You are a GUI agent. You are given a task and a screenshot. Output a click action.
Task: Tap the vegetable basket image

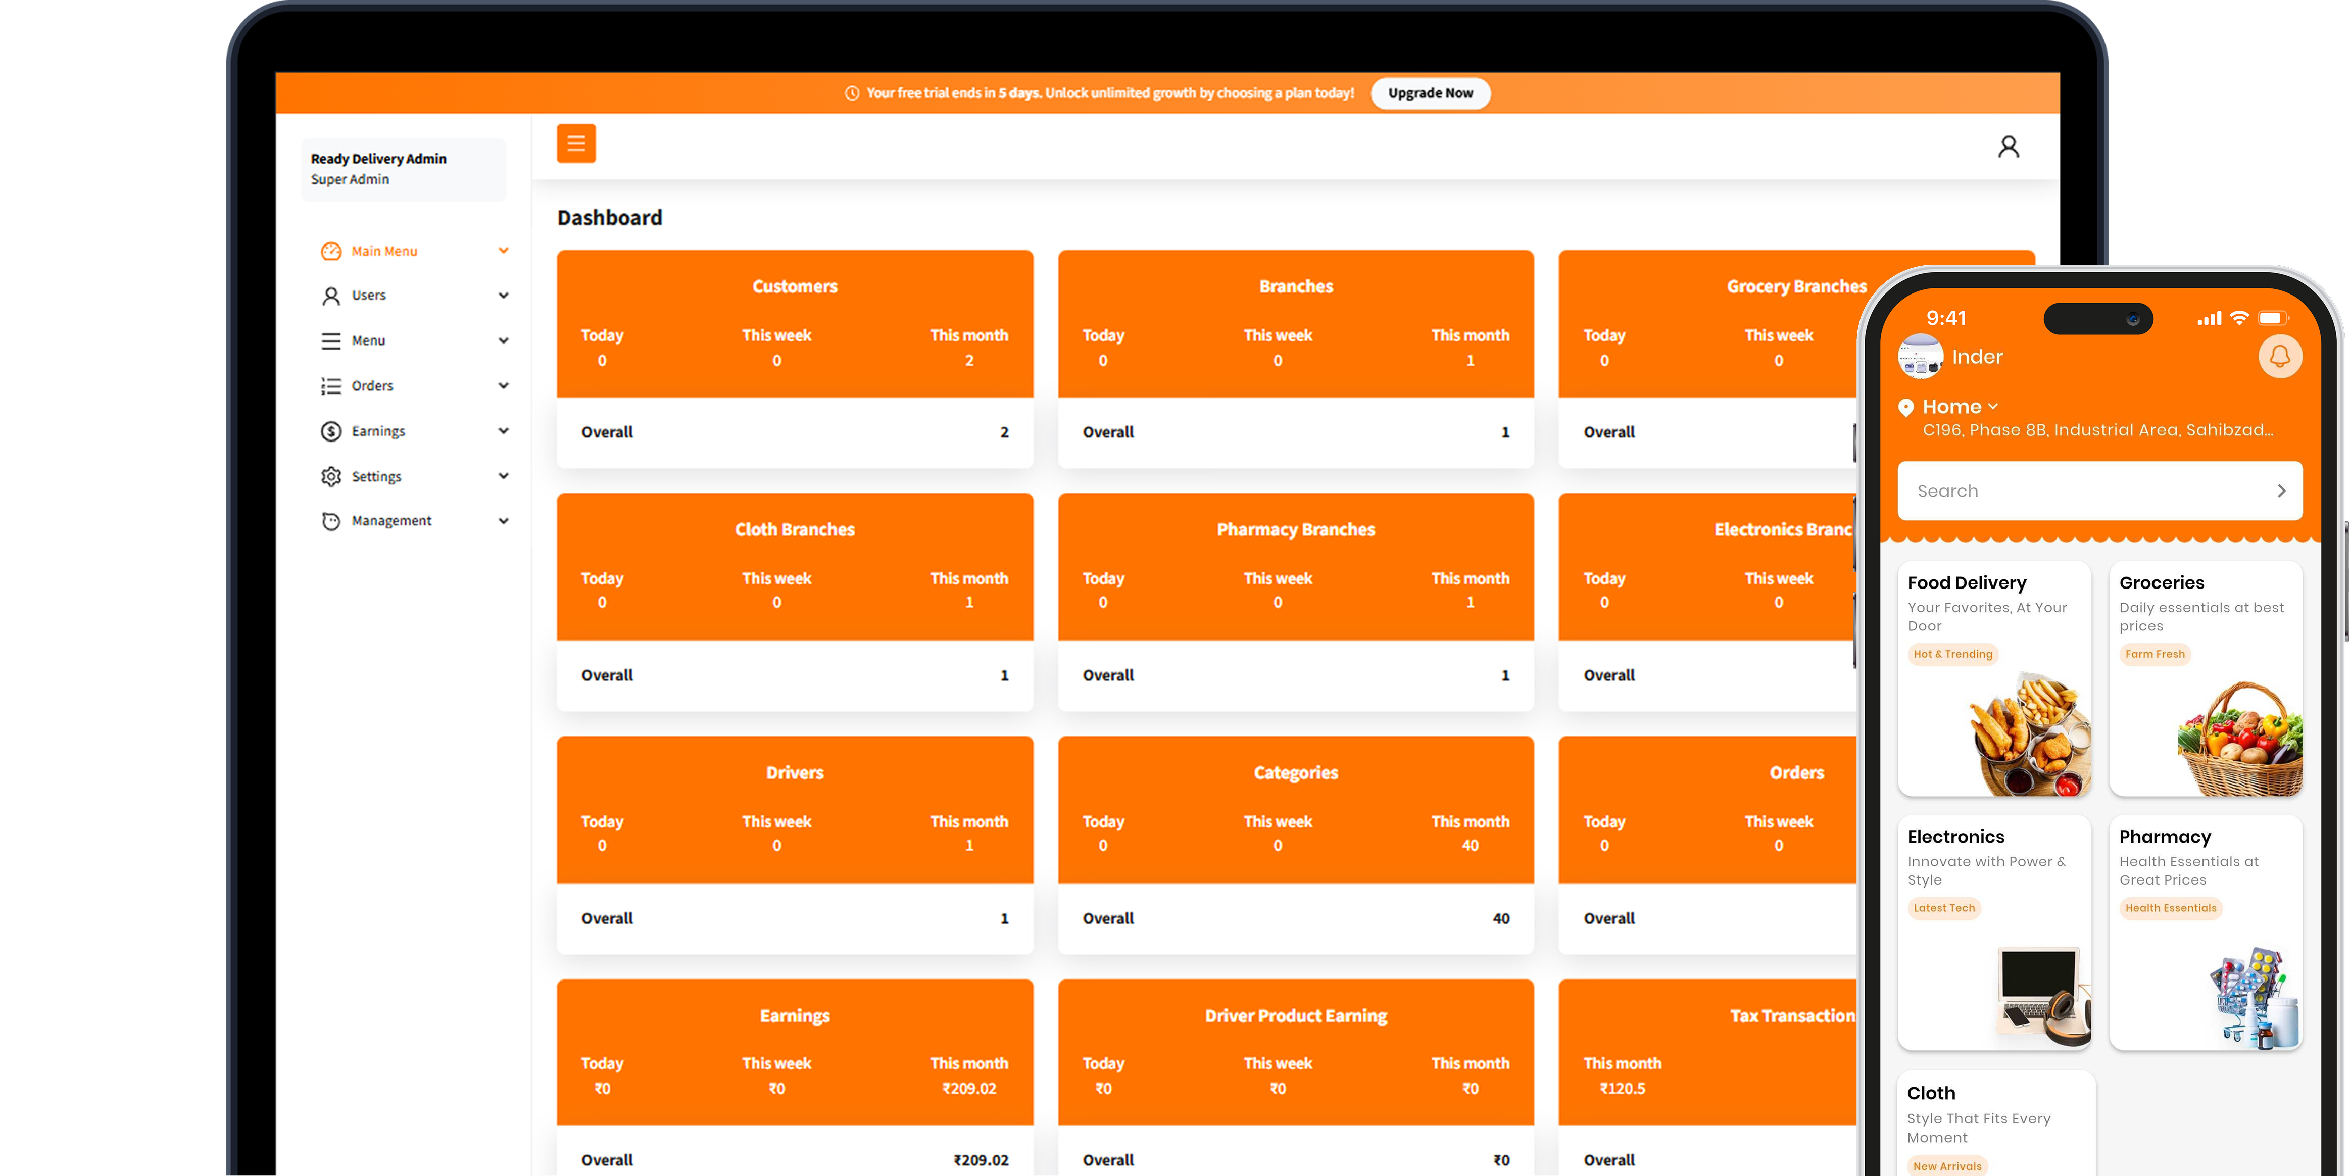pyautogui.click(x=2239, y=738)
